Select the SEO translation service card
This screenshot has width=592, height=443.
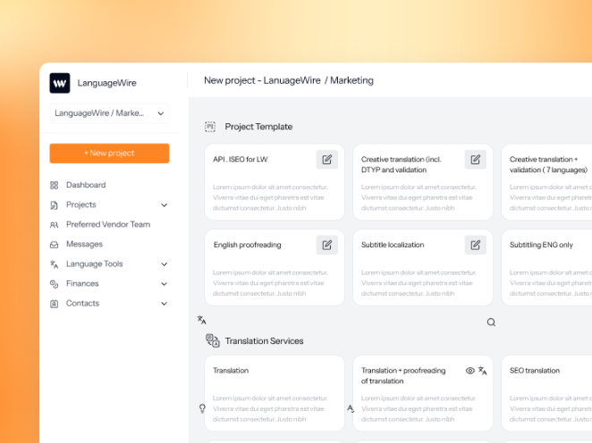pyautogui.click(x=545, y=393)
